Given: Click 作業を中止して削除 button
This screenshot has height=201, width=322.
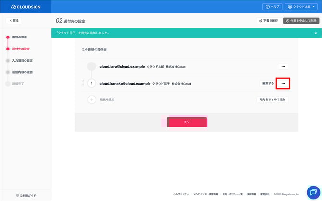Looking at the screenshot, I should click(301, 21).
